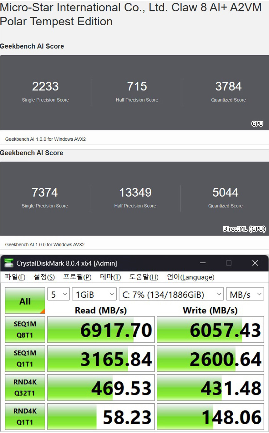Image resolution: width=269 pixels, height=433 pixels.
Task: Run the RND4K Q32T1 test
Action: pos(25,388)
